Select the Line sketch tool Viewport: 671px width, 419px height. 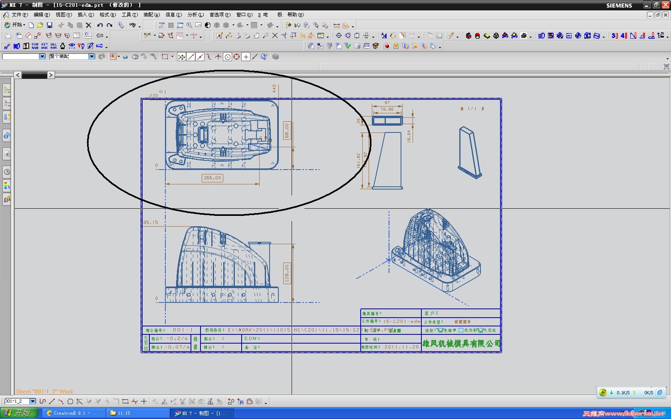click(x=52, y=401)
